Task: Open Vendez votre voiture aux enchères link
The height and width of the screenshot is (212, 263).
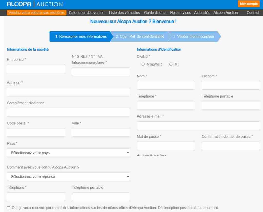Action: click(x=37, y=13)
